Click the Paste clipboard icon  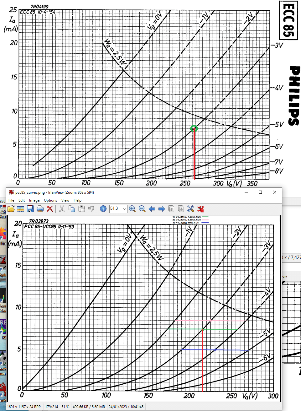[82, 209]
